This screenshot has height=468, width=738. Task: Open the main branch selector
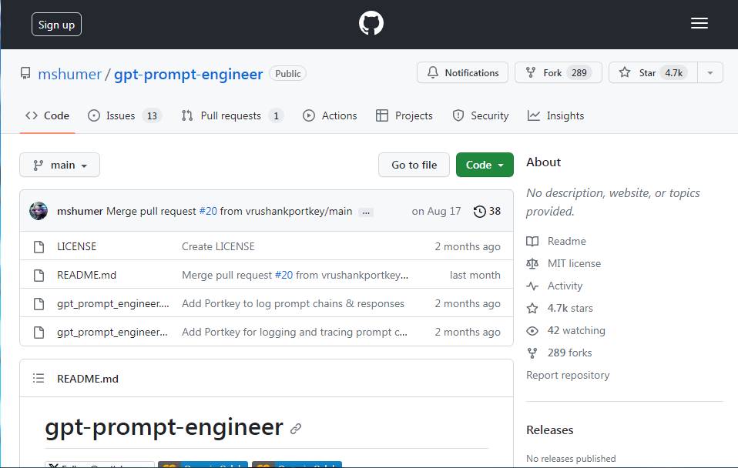59,165
